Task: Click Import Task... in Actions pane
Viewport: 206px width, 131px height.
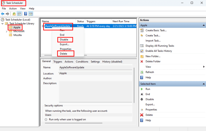Action: pyautogui.click(x=153, y=41)
